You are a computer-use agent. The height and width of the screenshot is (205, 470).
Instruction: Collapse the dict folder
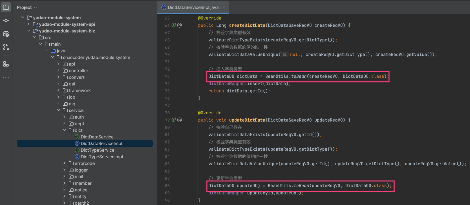click(x=65, y=130)
